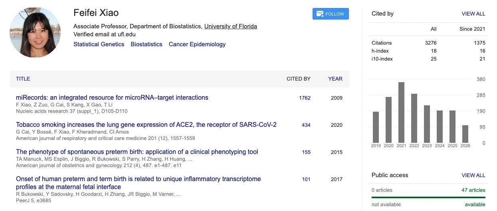Viewport: 497px width, 211px height.
Task: Click VIEW ALL next to Public access
Action: click(473, 176)
